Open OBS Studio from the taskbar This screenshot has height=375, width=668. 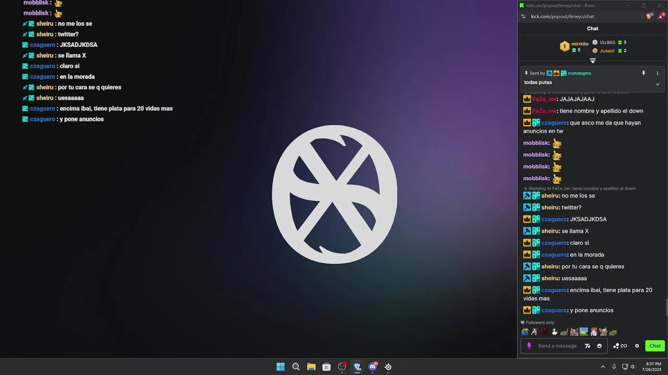click(x=342, y=367)
